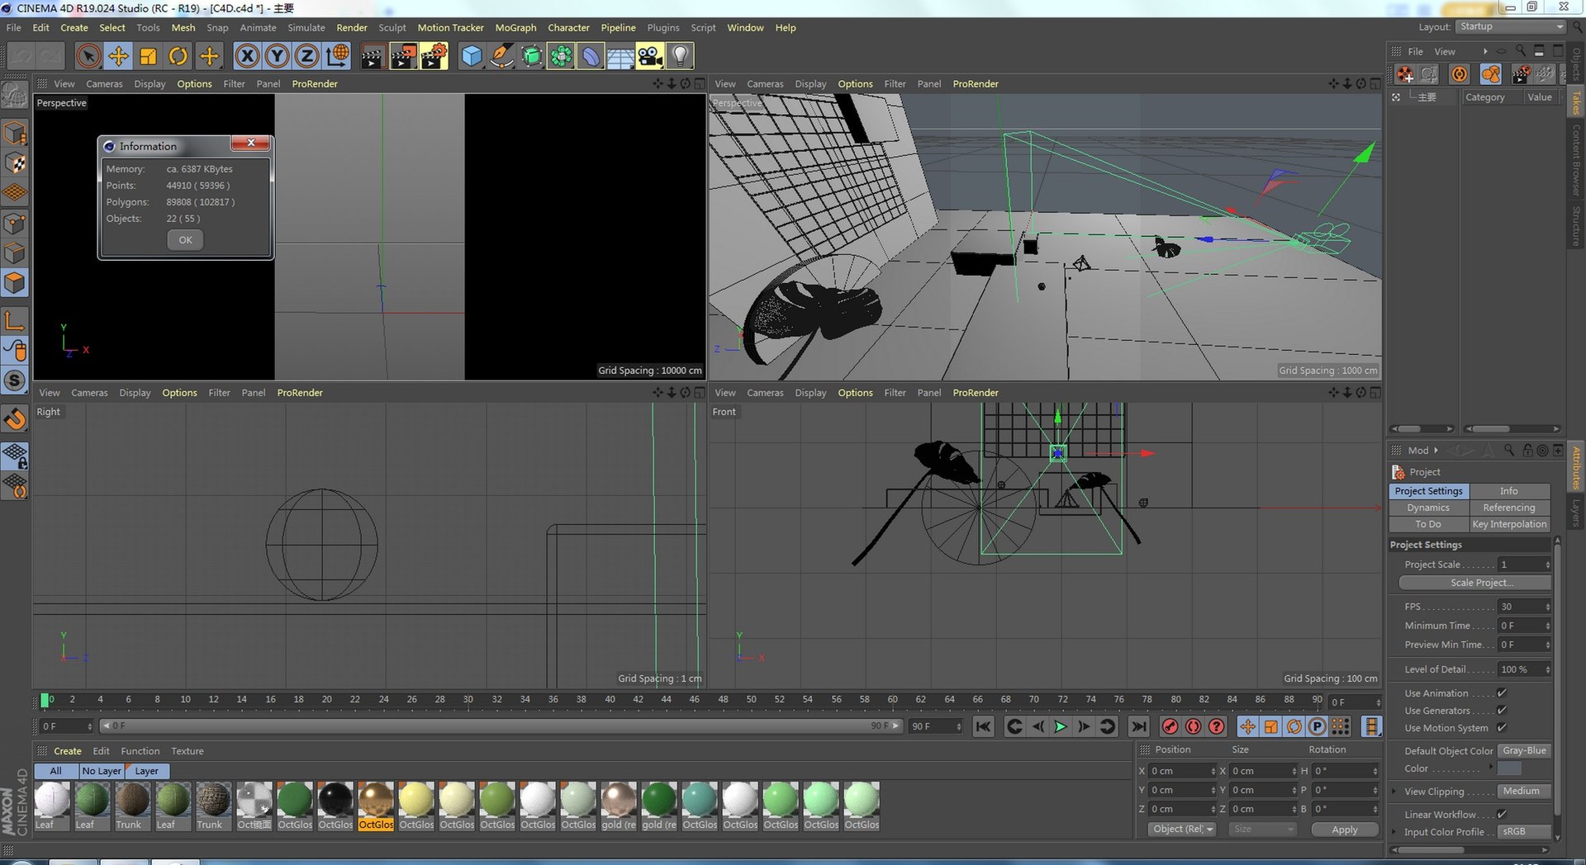This screenshot has width=1586, height=865.
Task: Switch to the Key Interpolation tab
Action: 1509,524
